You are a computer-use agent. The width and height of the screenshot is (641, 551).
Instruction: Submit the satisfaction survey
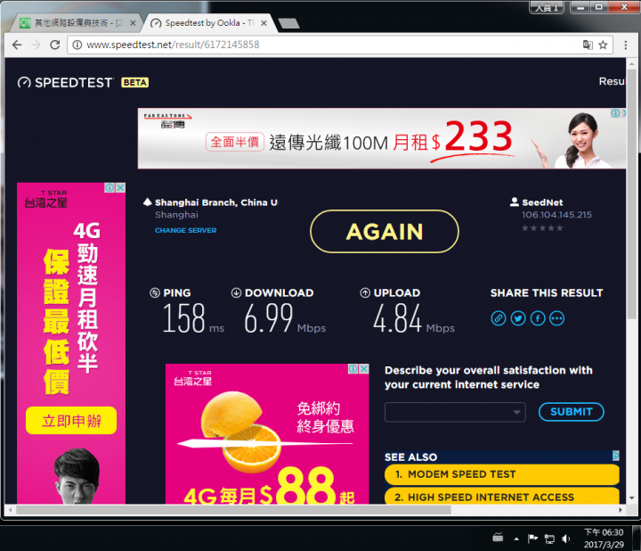coord(571,412)
